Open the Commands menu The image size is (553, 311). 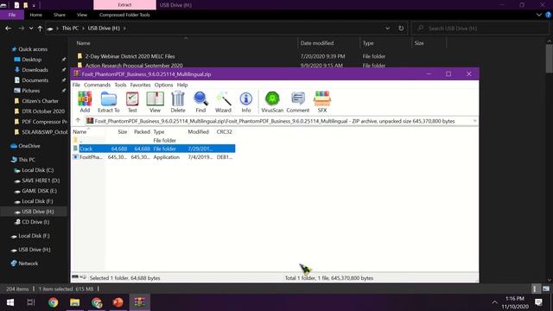[97, 85]
